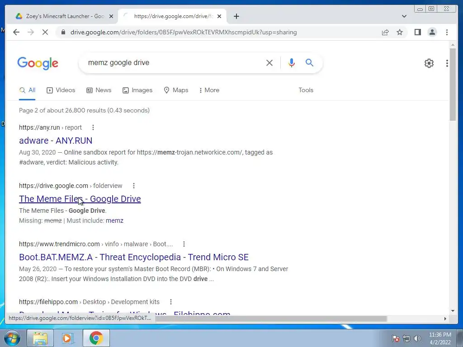Screen dimensions: 463x347
Task: Open the volume speaker tray icon
Action: click(417, 338)
